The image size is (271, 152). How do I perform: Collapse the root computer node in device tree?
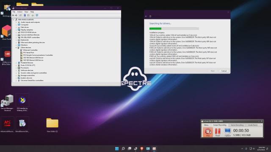tap(14, 20)
